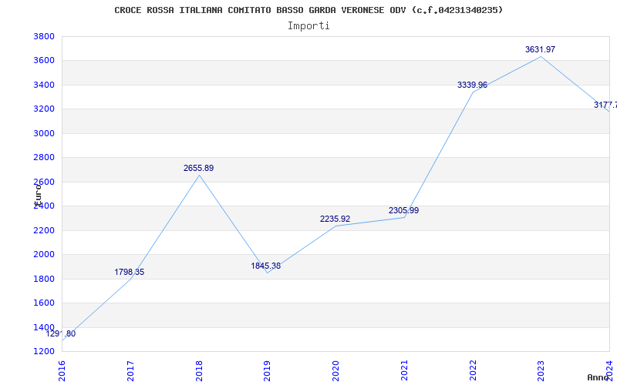Click data label 3339.96
This screenshot has width=617, height=385.
472,85
